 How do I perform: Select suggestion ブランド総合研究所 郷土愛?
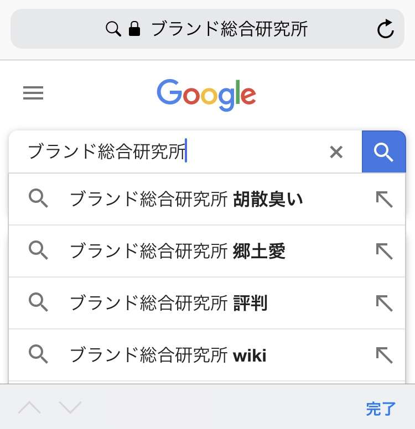[177, 251]
